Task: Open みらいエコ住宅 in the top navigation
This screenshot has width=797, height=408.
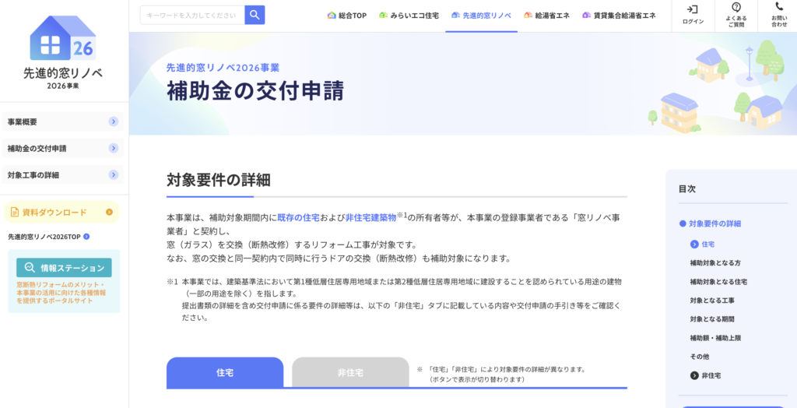Action: tap(409, 16)
